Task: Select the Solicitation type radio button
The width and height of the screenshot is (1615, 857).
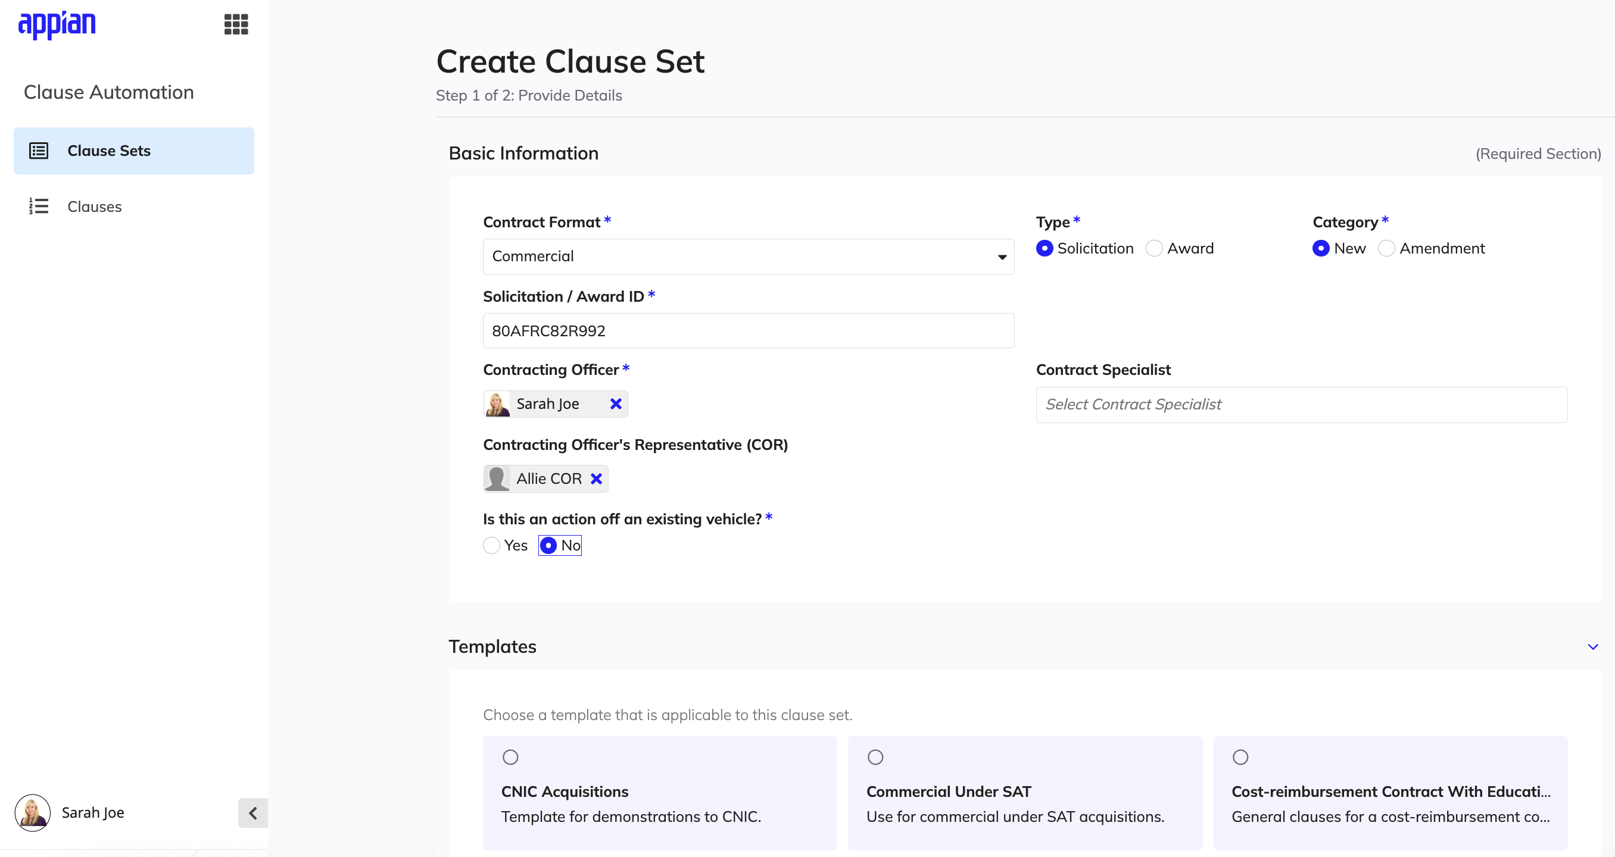Action: tap(1045, 249)
